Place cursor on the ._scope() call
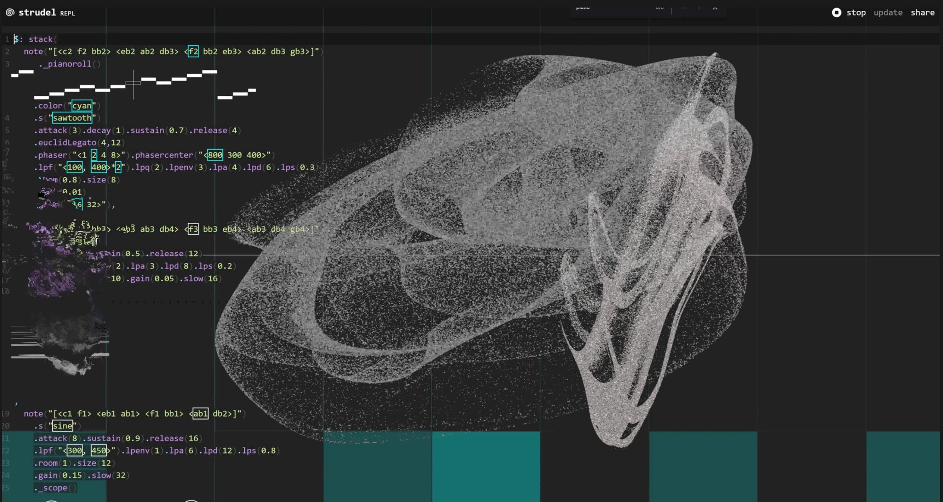This screenshot has height=502, width=943. coord(55,488)
